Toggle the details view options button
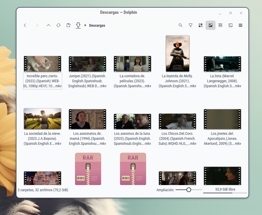Screen dimensions: 262x215 (221, 26)
